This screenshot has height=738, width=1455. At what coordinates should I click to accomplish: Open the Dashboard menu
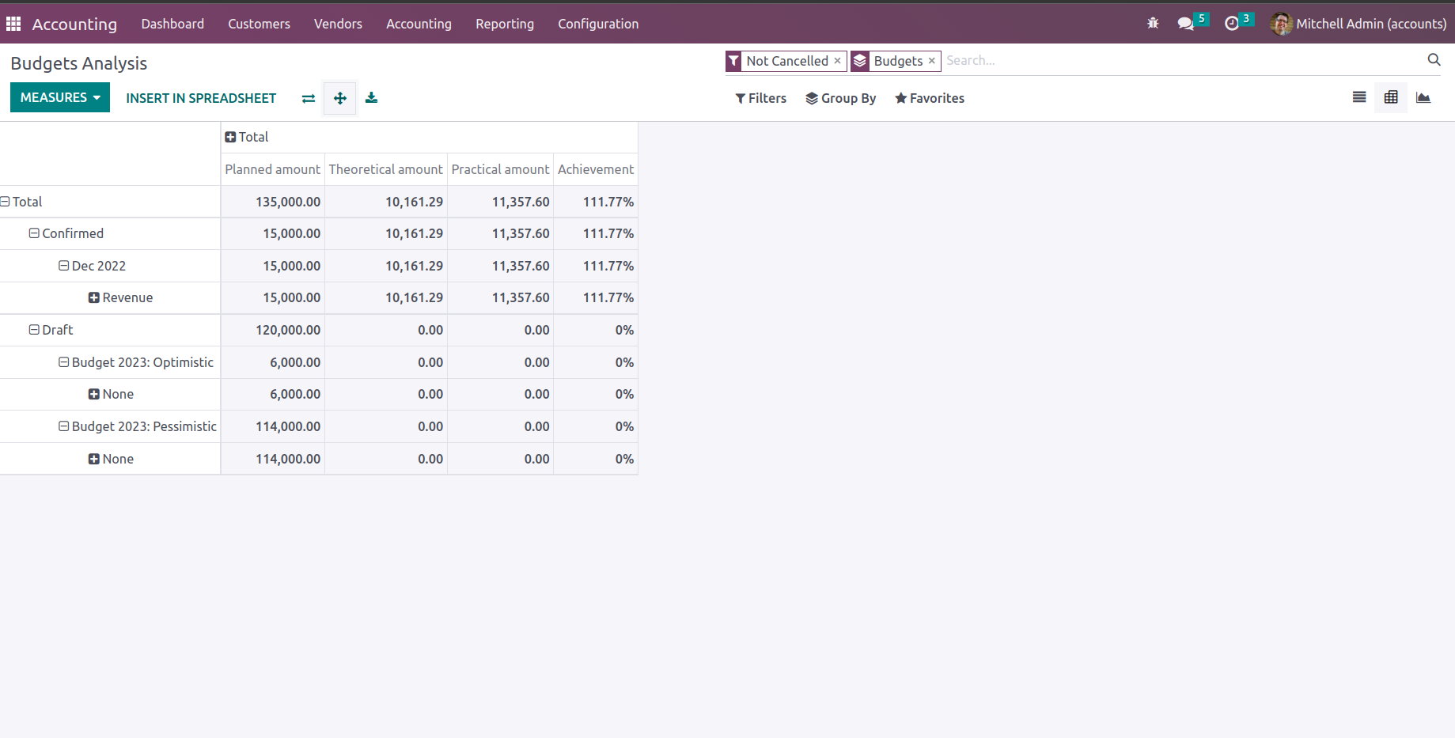[x=172, y=24]
